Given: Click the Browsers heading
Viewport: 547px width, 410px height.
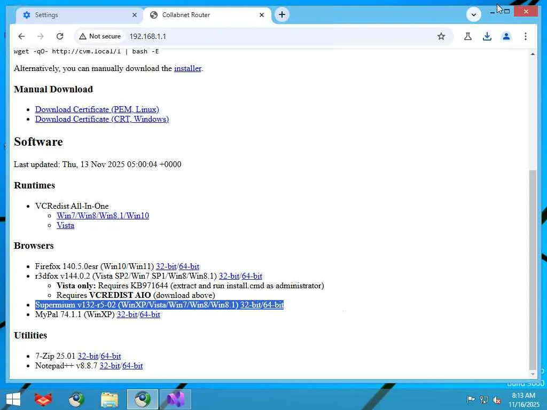Looking at the screenshot, I should pyautogui.click(x=34, y=246).
